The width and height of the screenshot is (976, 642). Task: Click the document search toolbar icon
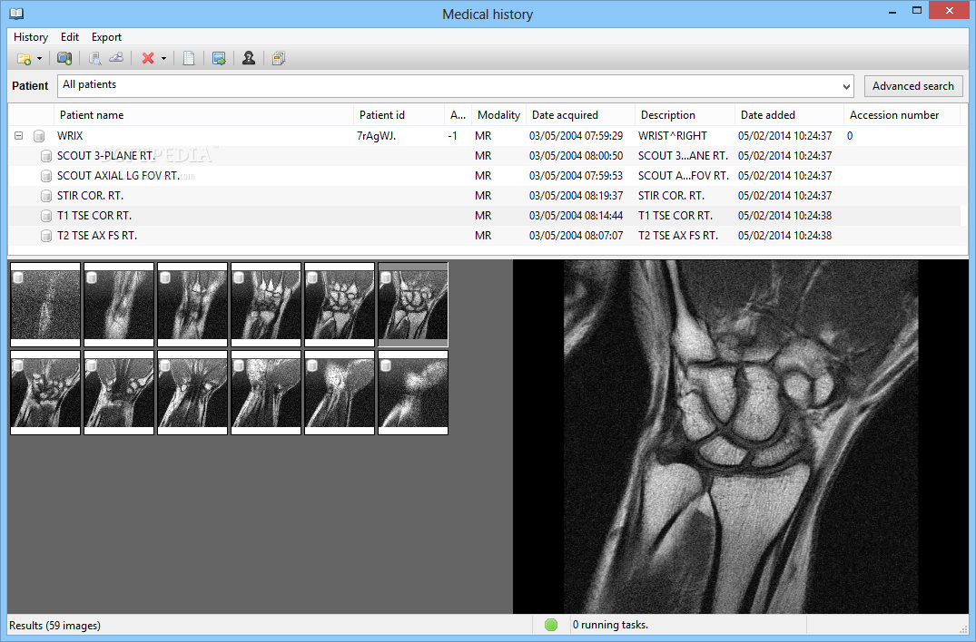click(94, 58)
